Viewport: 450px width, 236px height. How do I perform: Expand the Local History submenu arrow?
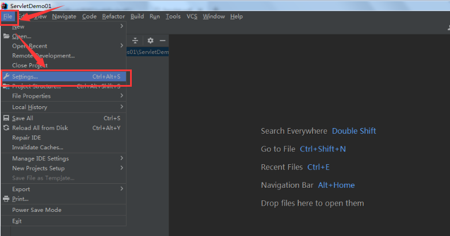coord(121,107)
